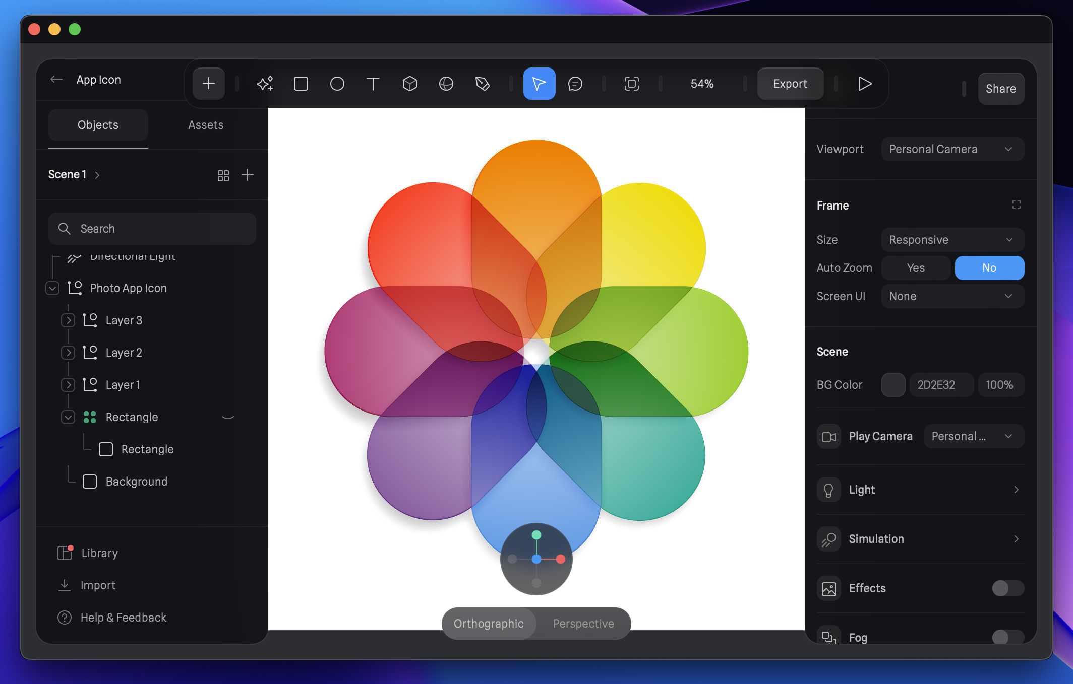Switch to the Assets tab
Viewport: 1073px width, 684px height.
click(206, 125)
